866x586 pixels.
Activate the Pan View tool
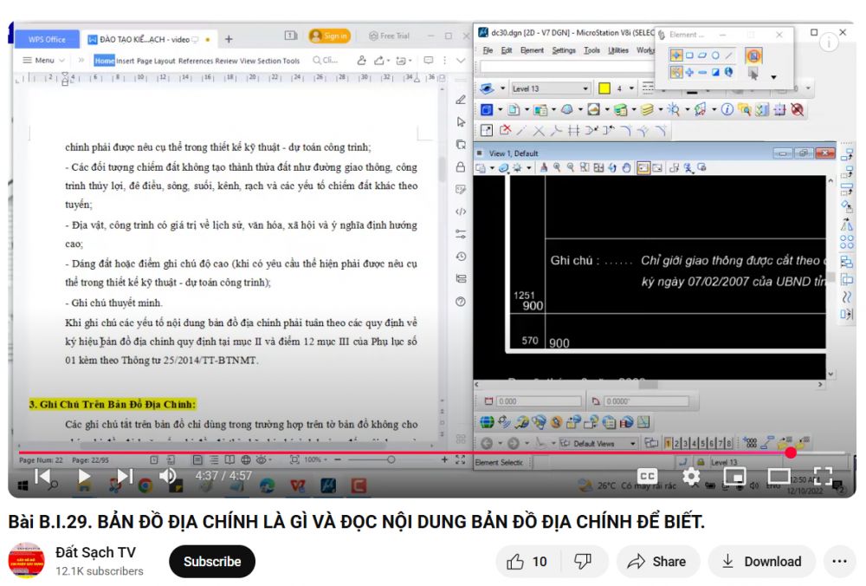point(626,168)
